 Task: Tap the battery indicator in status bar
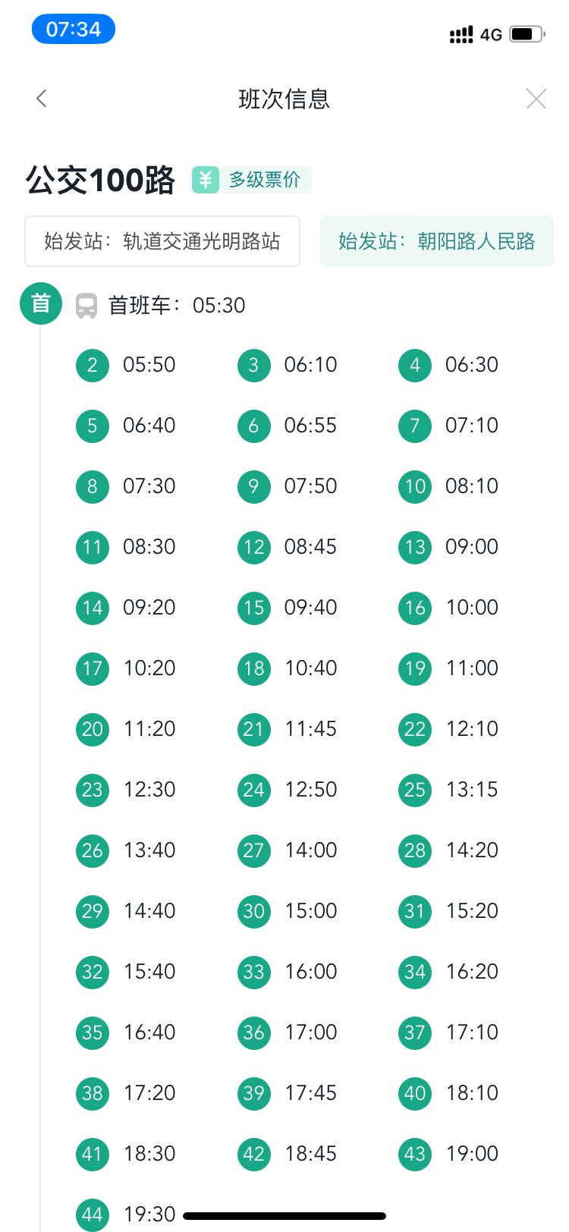click(x=527, y=34)
